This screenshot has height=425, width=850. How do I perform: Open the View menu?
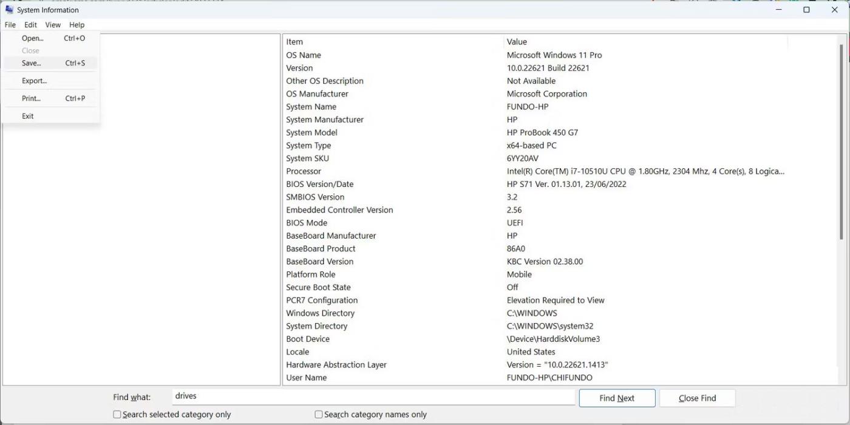pyautogui.click(x=53, y=25)
